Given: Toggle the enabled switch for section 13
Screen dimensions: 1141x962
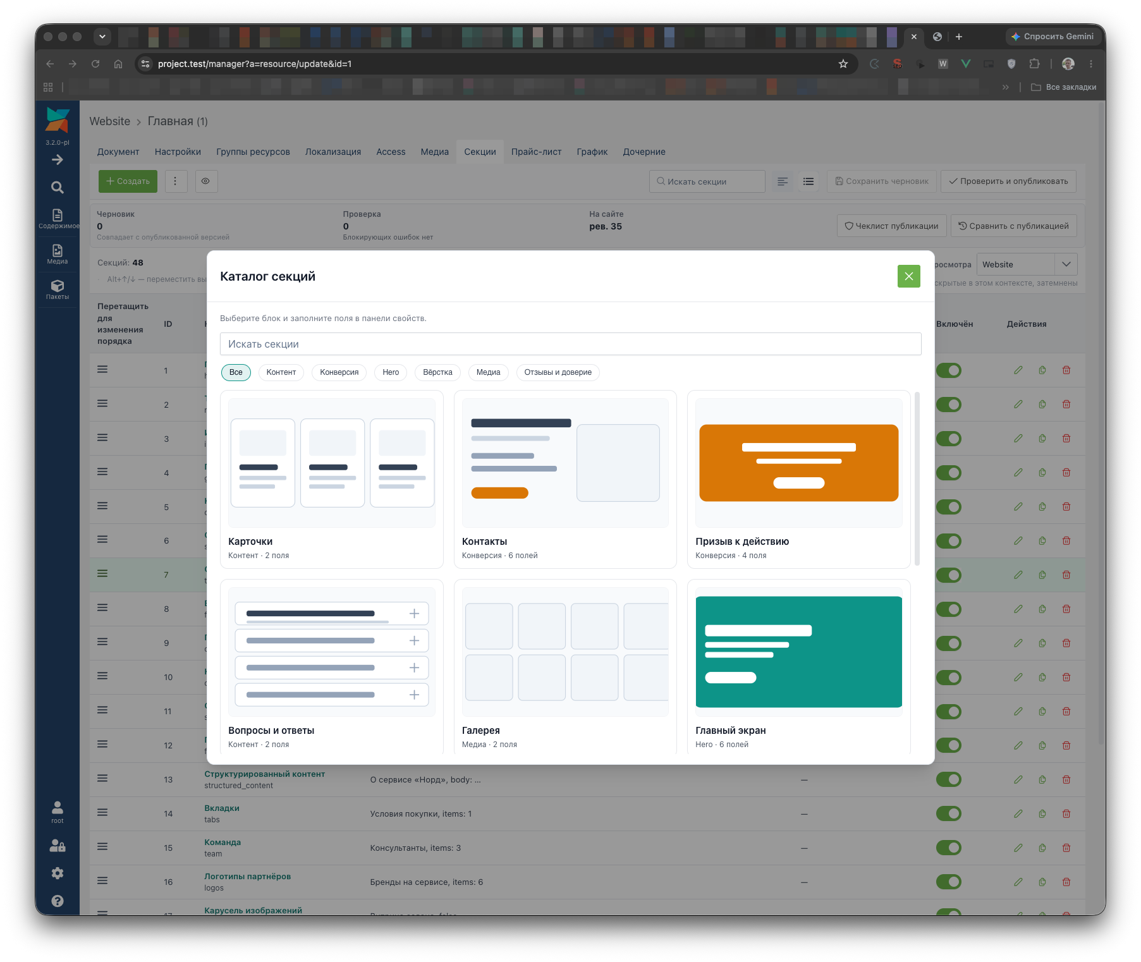Looking at the screenshot, I should pyautogui.click(x=948, y=779).
